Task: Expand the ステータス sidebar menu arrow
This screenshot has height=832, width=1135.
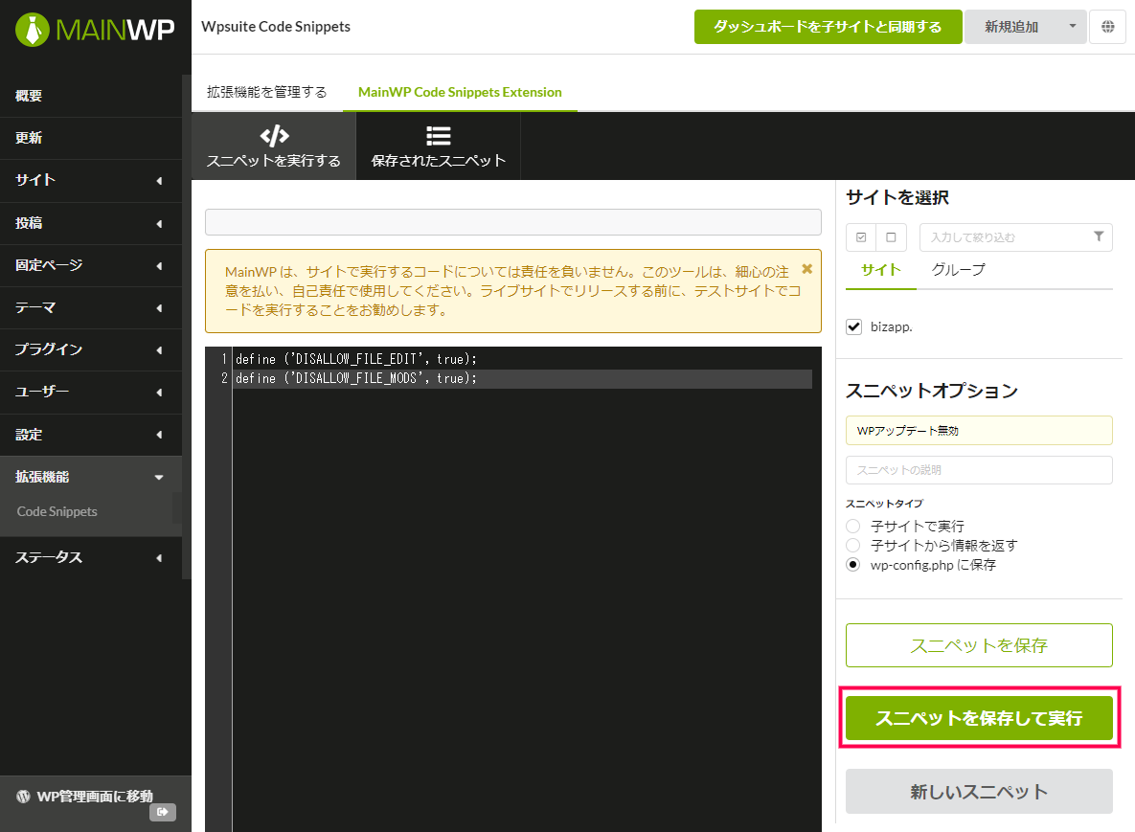Action: (x=159, y=558)
